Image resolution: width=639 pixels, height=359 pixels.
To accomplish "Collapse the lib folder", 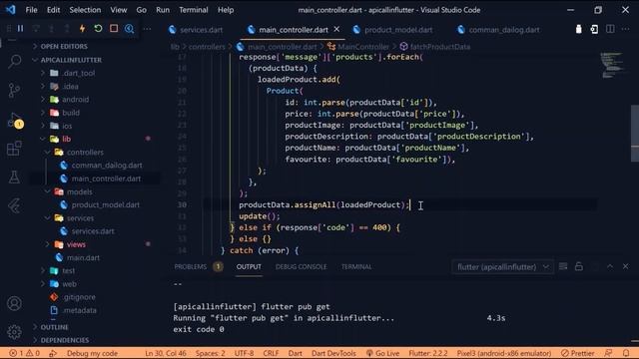I will [x=66, y=139].
